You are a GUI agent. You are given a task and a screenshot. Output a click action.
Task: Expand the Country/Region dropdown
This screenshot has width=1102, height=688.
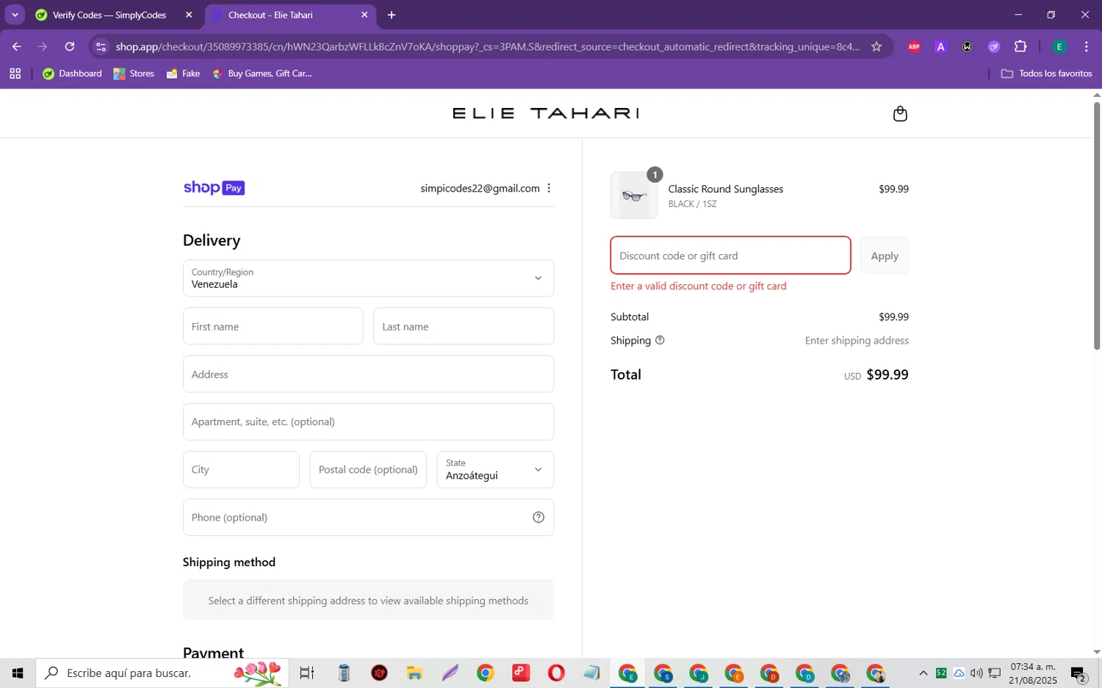[x=368, y=278]
